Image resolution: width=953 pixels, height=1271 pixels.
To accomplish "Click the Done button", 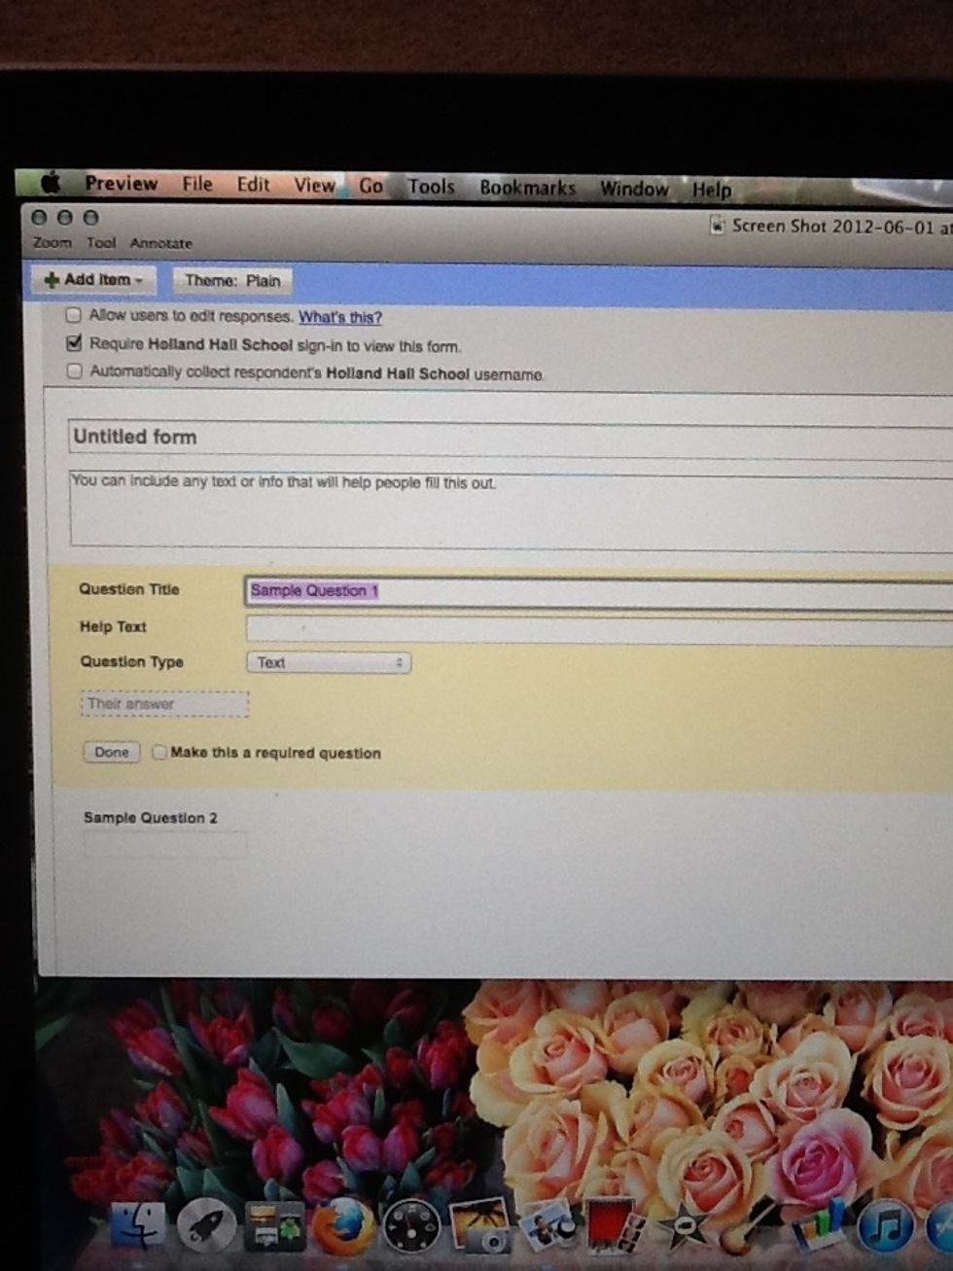I will [110, 753].
